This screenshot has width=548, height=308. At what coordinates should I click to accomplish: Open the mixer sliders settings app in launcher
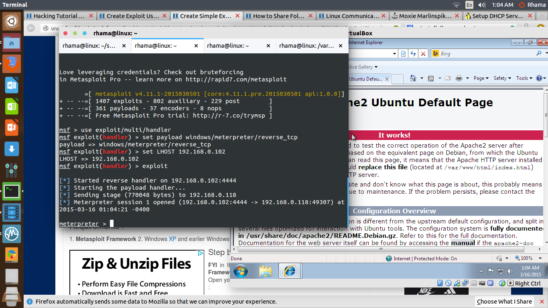point(12,170)
